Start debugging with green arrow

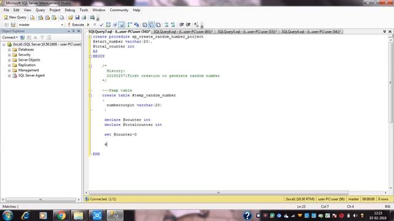click(88, 25)
